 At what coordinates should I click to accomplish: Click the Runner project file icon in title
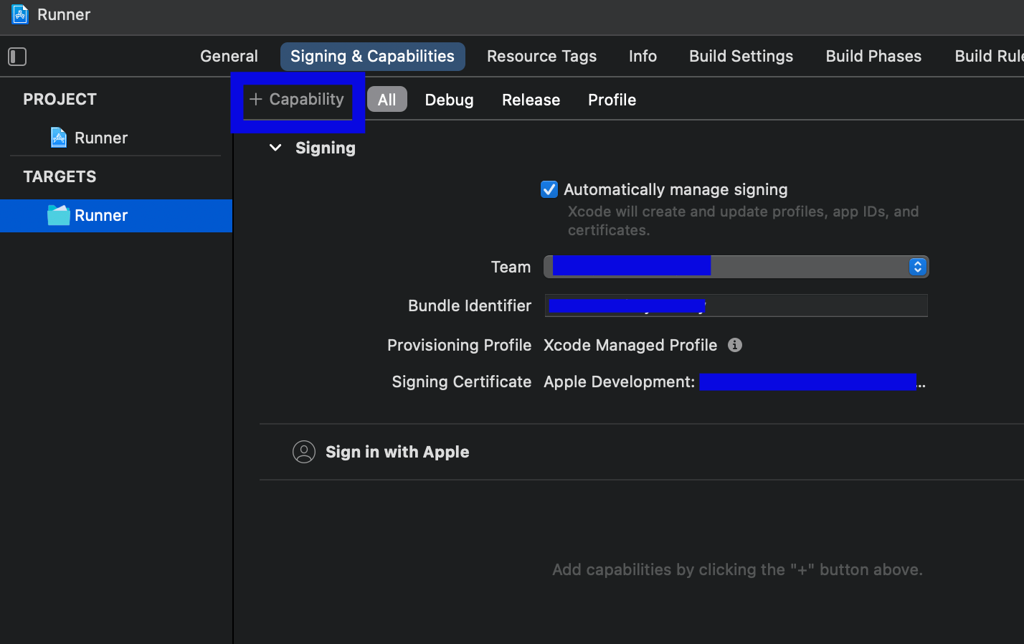click(20, 14)
